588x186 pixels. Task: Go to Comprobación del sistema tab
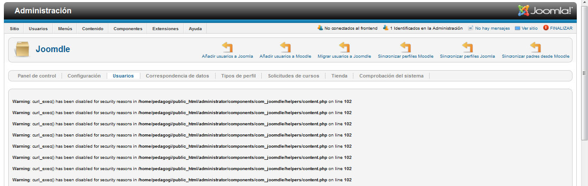point(391,76)
